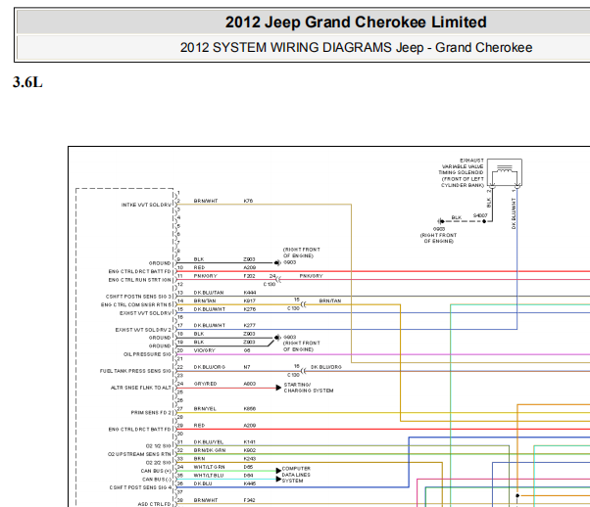Click circuit code 'K902'
The width and height of the screenshot is (590, 507).
pos(250,450)
